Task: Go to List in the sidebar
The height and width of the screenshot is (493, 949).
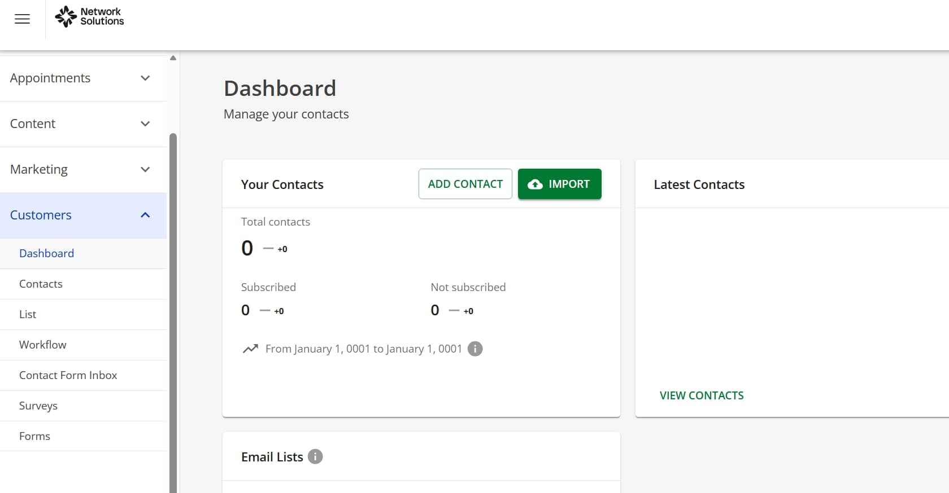Action: pos(84,314)
